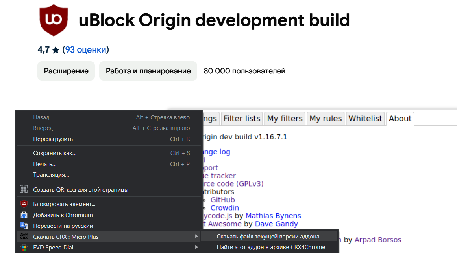Open Скачать CRX : Micro Plus entry
Image resolution: width=457 pixels, height=253 pixels.
(x=109, y=237)
